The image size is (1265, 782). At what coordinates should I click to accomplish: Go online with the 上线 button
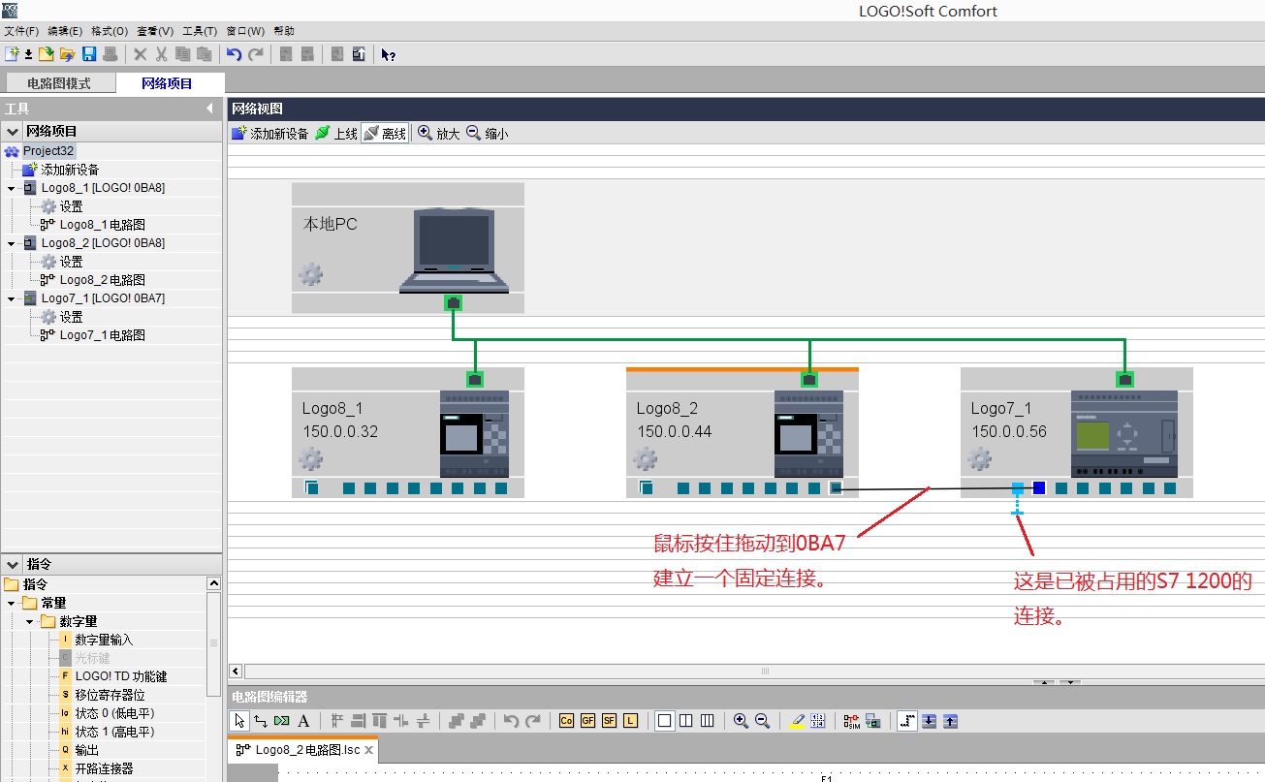point(336,134)
